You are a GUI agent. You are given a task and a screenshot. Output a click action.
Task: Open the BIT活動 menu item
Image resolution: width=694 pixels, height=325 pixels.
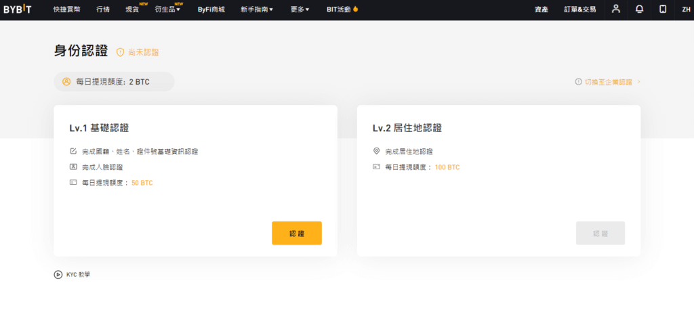[339, 9]
